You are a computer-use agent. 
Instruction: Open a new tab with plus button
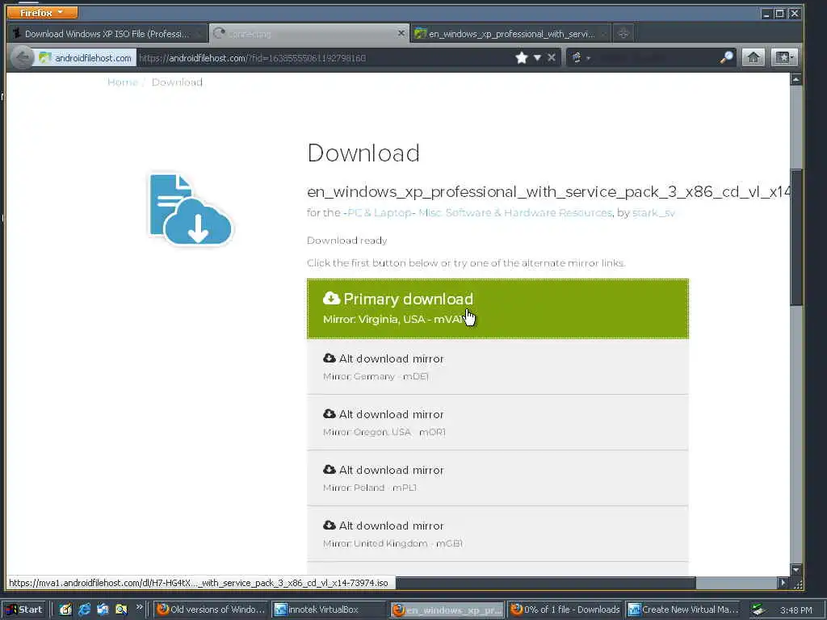coord(623,33)
